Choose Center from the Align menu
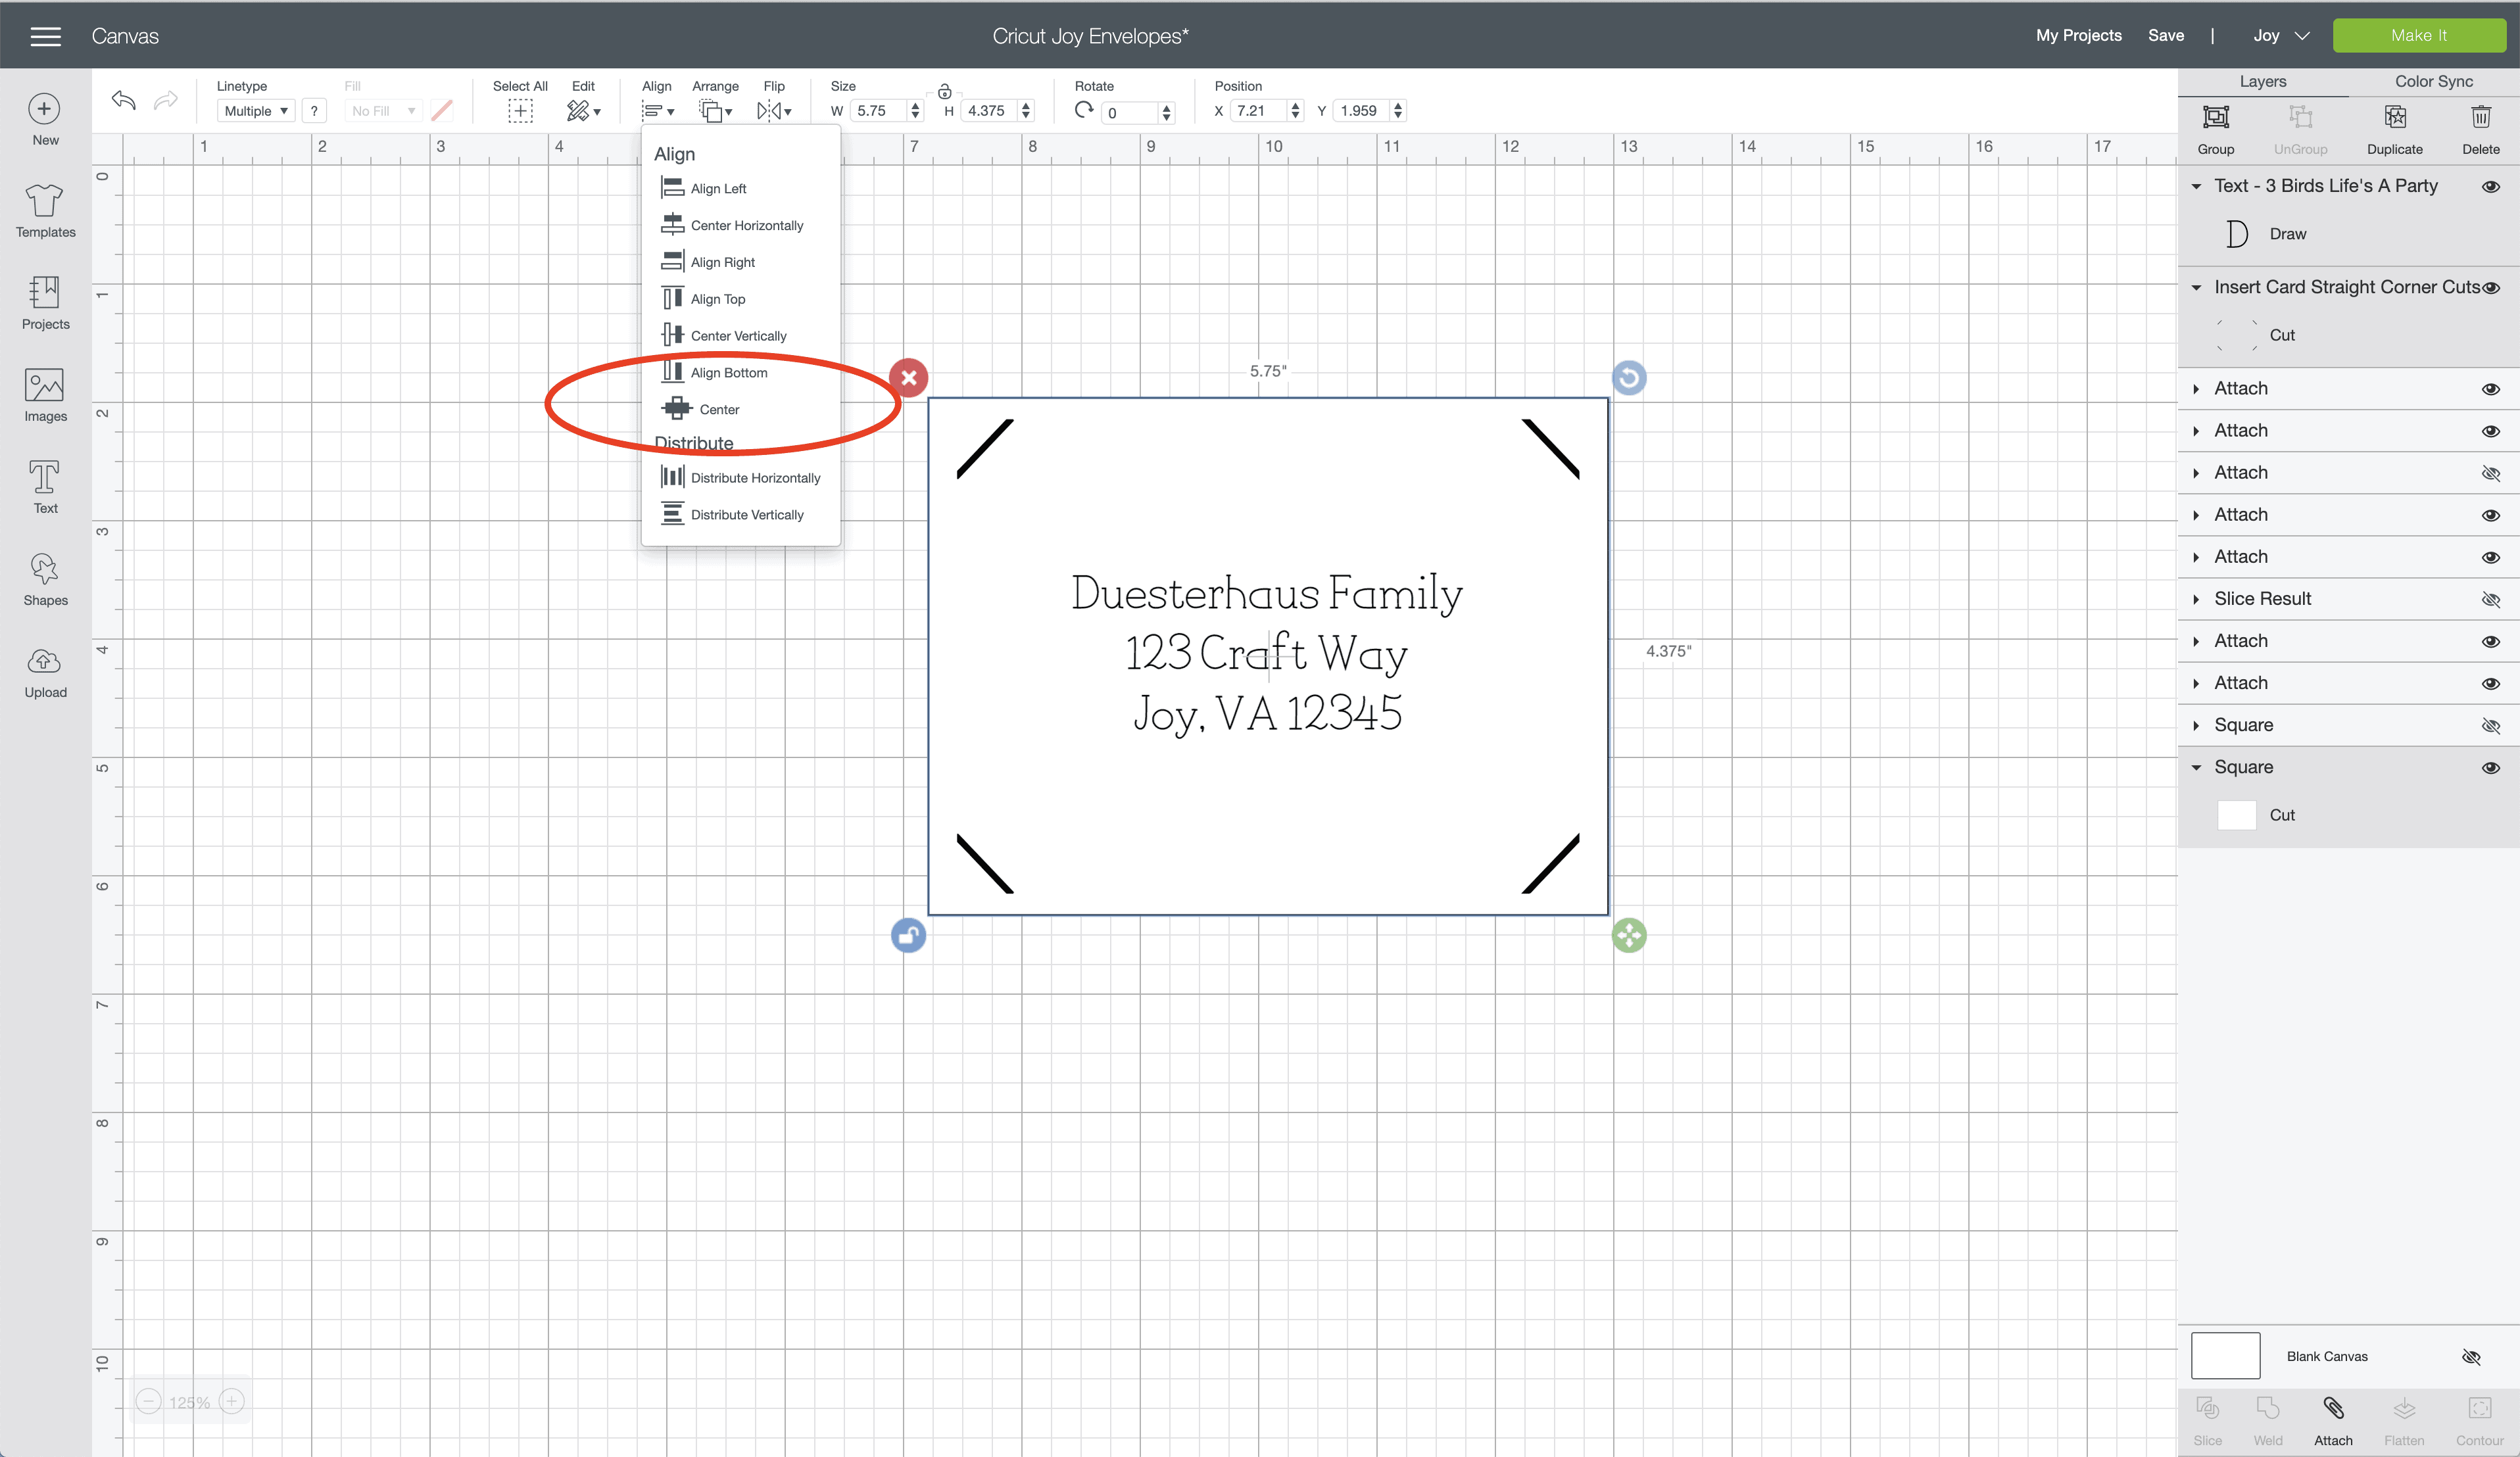Viewport: 2520px width, 1457px height. point(718,409)
